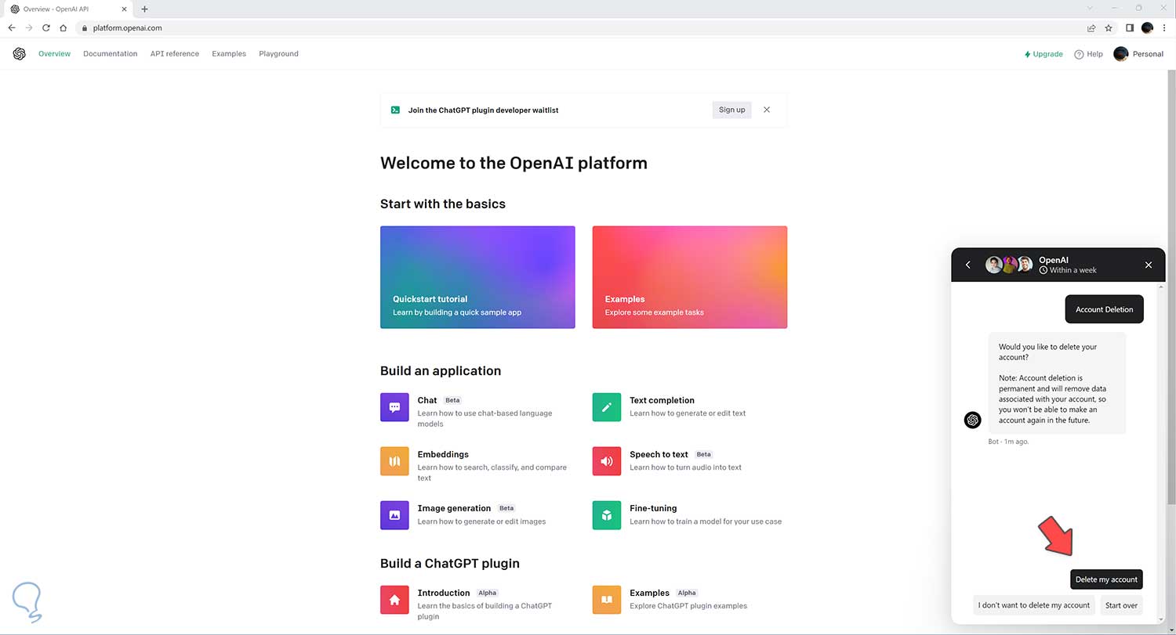Close the Overview - OpenAI API tab
This screenshot has height=635, width=1176.
pos(124,9)
